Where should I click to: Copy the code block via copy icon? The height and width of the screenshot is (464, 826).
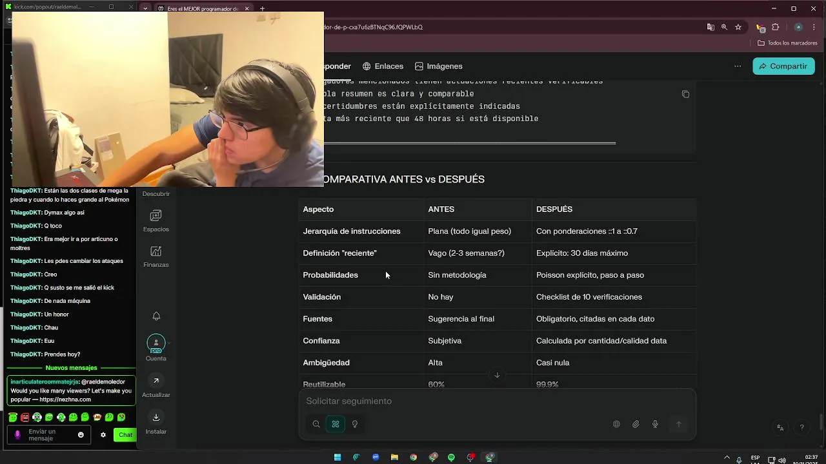[685, 94]
